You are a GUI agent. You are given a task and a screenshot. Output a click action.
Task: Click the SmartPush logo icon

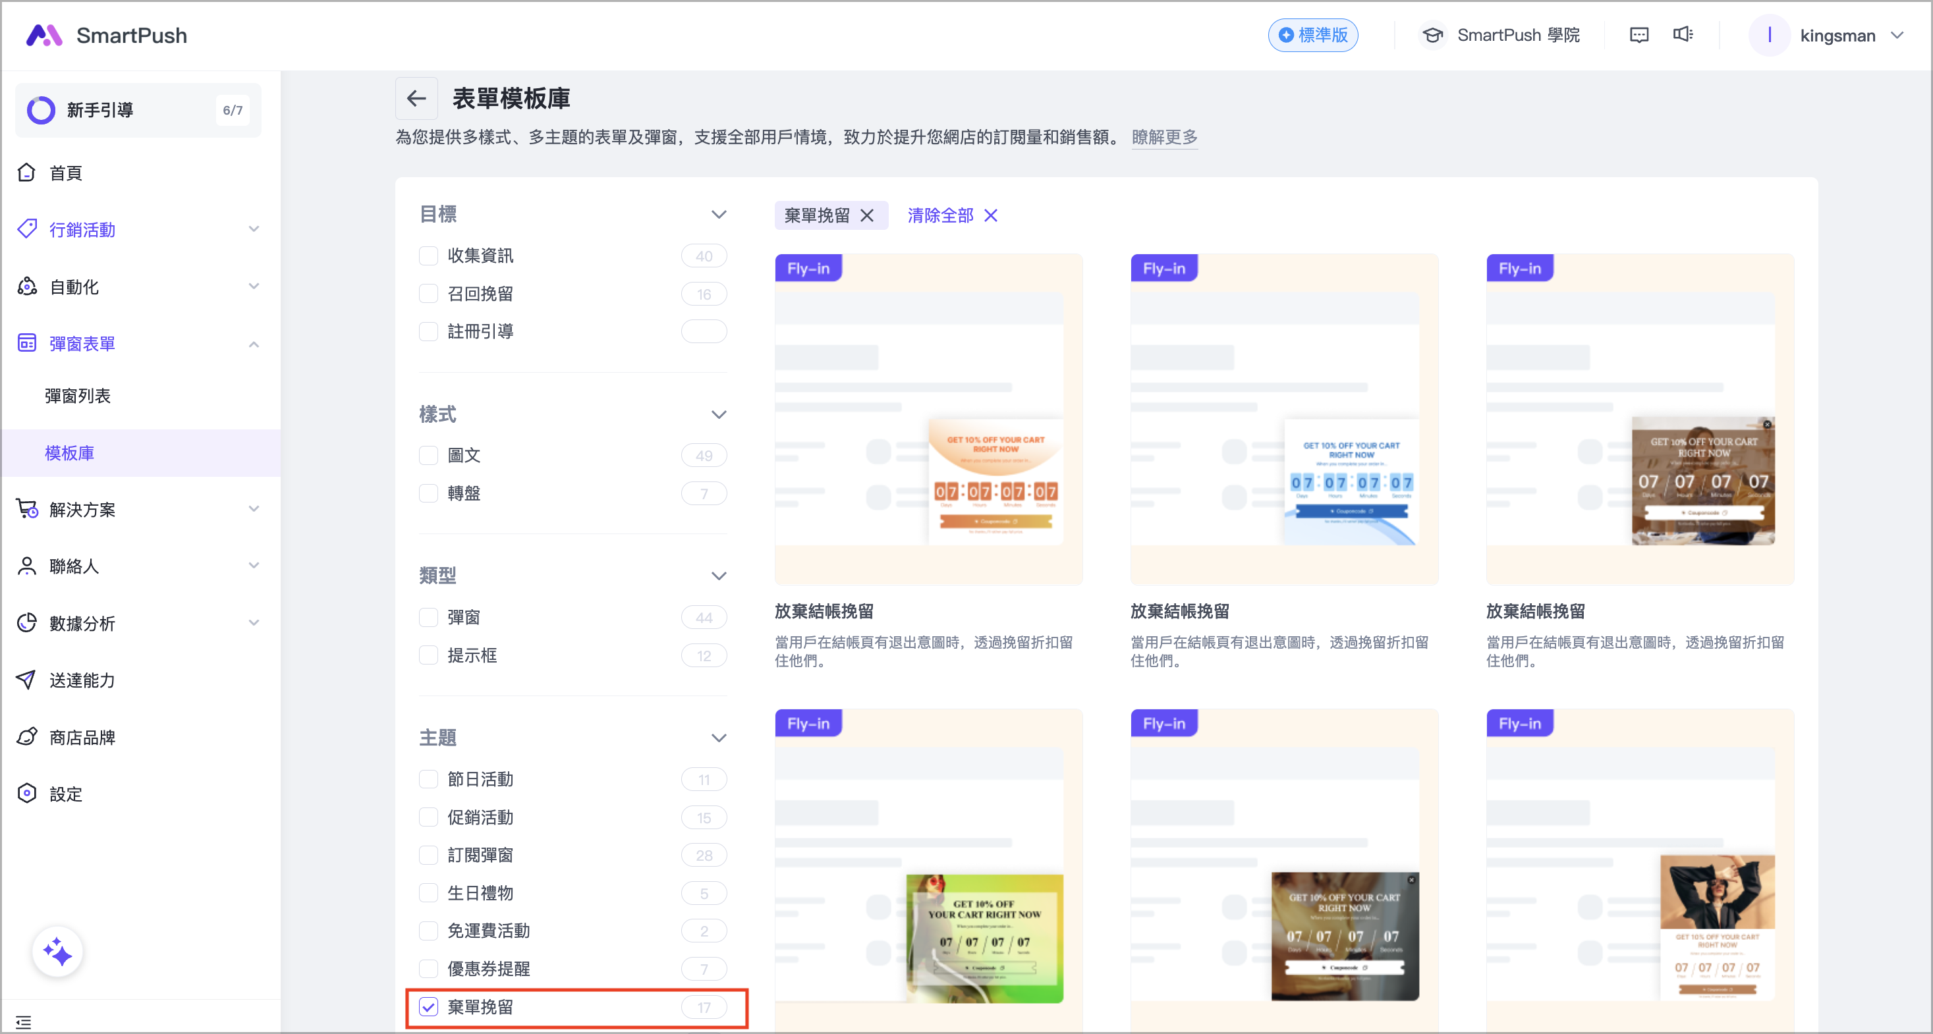click(43, 36)
